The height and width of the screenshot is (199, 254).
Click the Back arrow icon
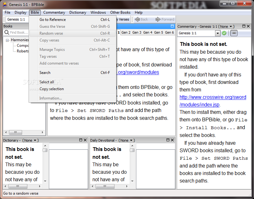click(x=137, y=19)
